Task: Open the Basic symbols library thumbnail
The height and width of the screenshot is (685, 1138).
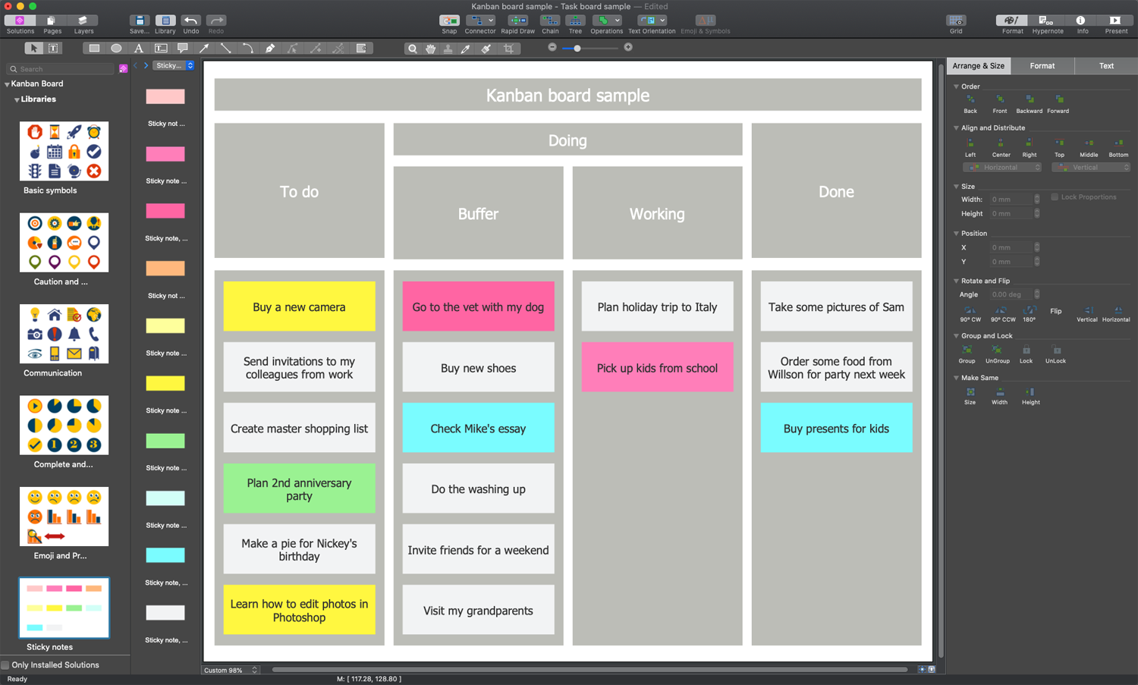Action: (x=64, y=151)
